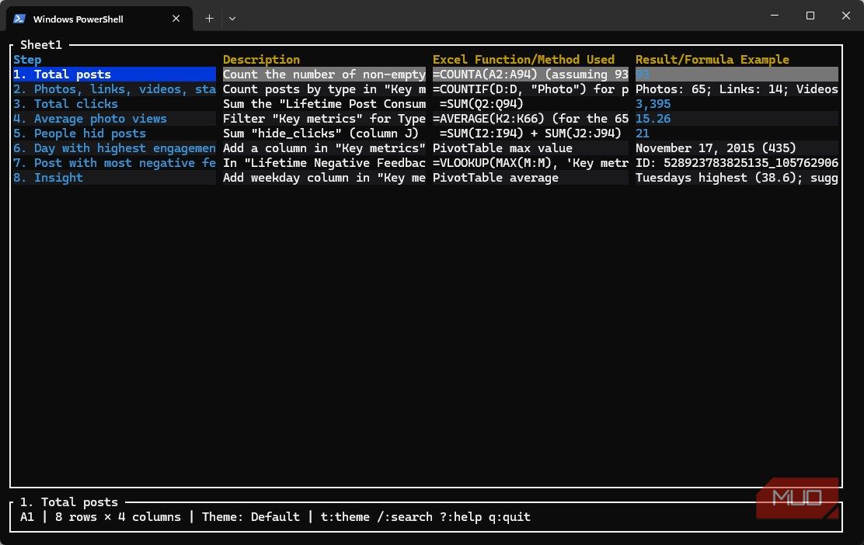
Task: Click the =SUM(I2:I94) + SUM(J2:J94) cell
Action: (x=530, y=134)
